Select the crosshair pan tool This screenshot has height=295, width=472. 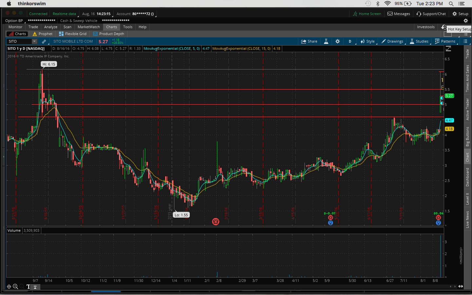tap(9, 286)
